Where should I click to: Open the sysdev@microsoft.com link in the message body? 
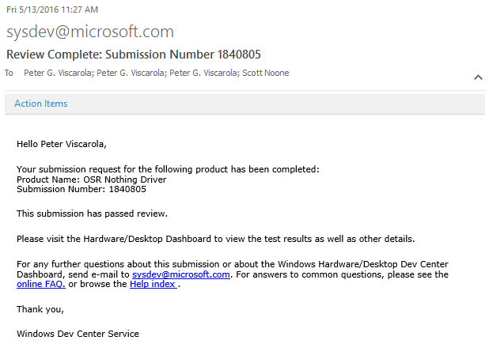(x=181, y=274)
